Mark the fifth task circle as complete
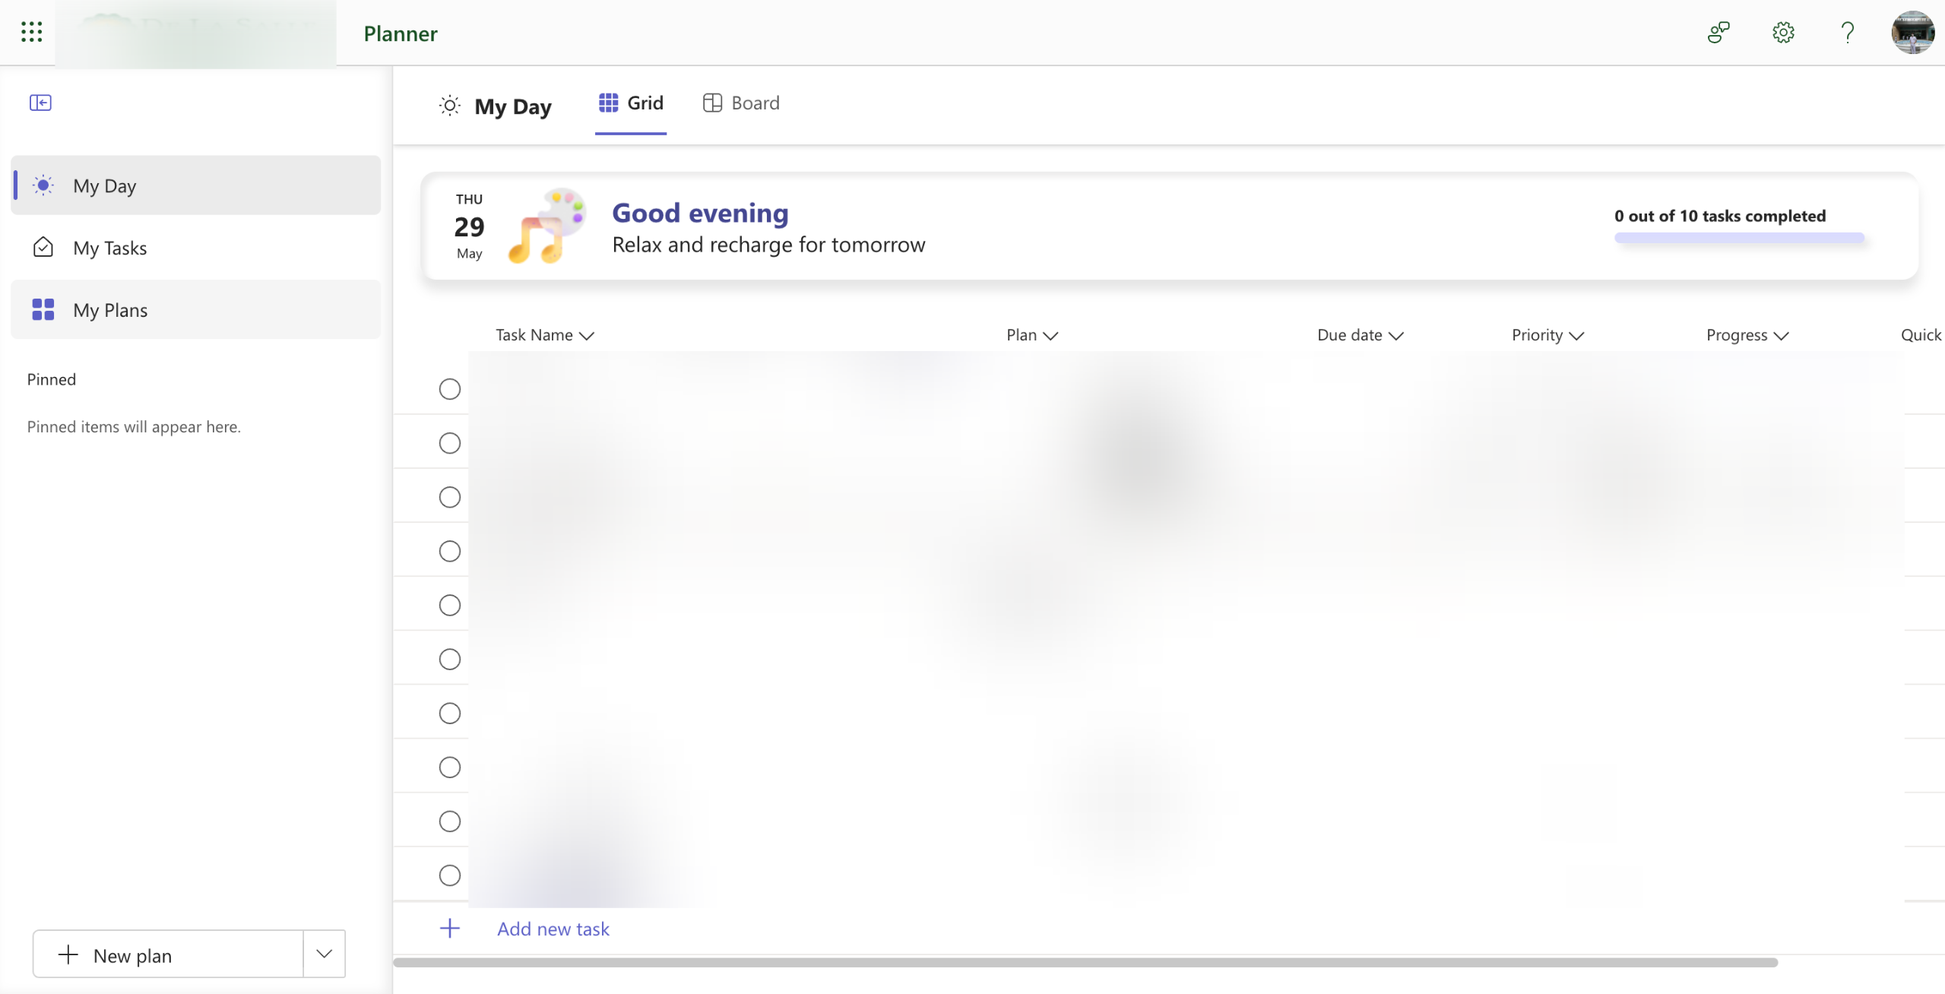The image size is (1945, 994). (x=450, y=605)
